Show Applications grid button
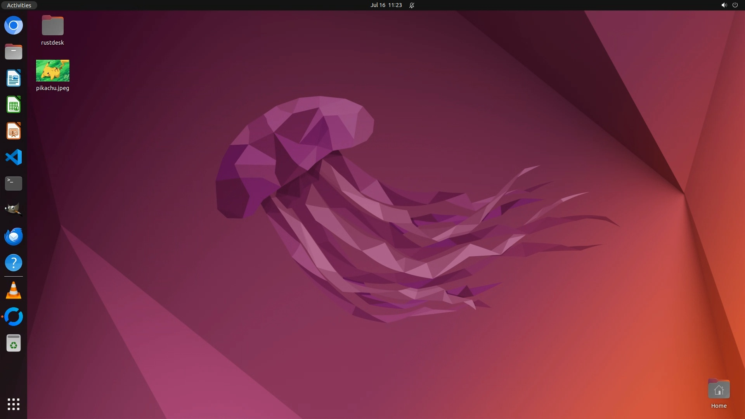745x419 pixels. click(14, 404)
